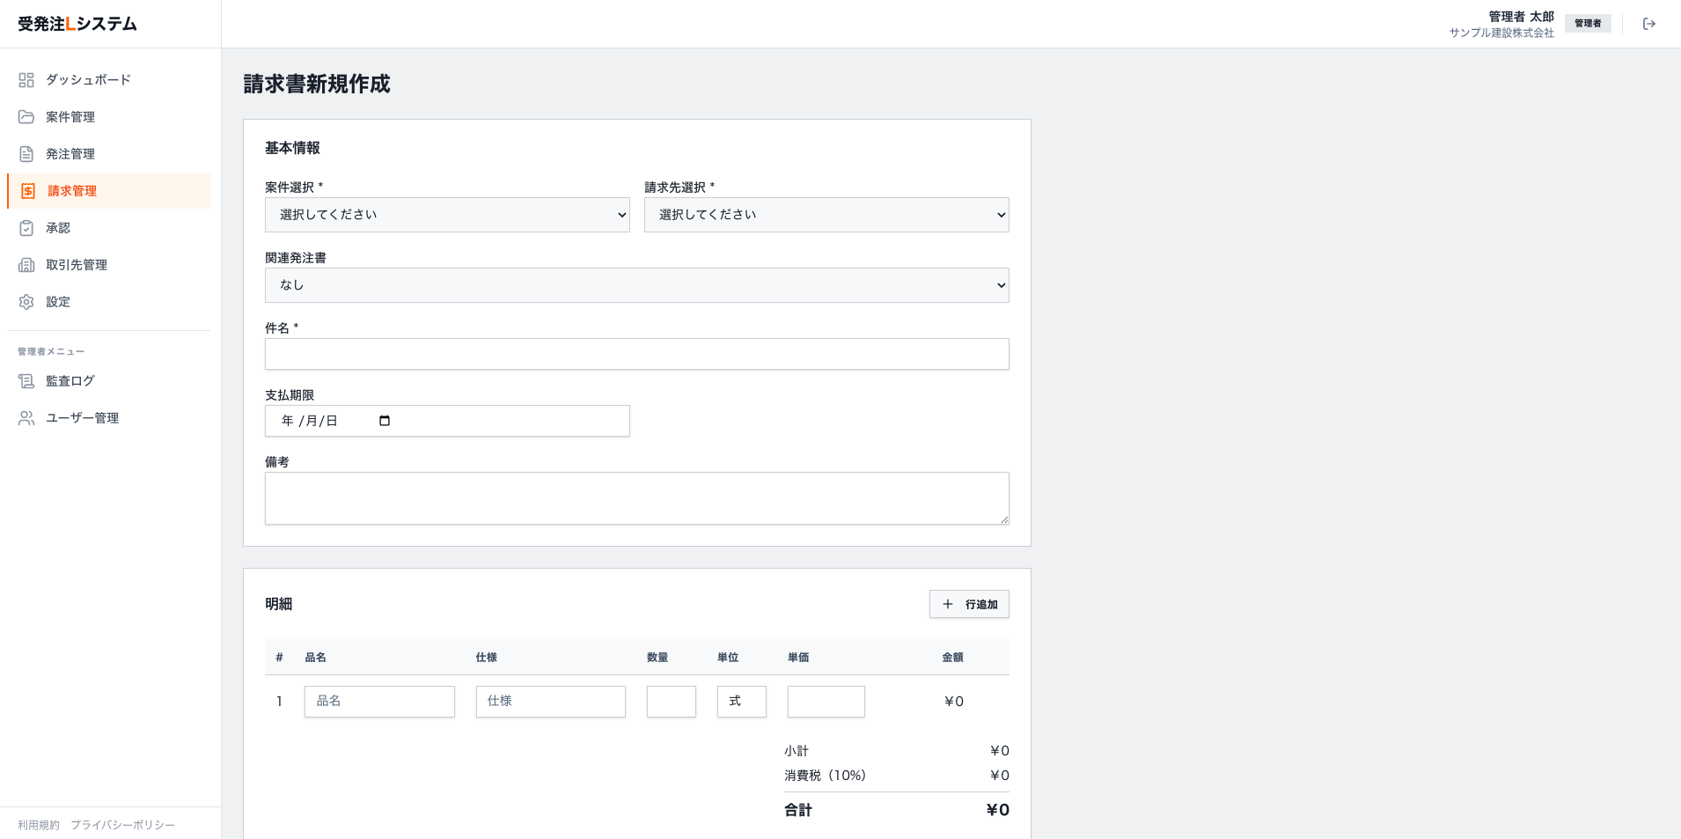The height and width of the screenshot is (839, 1681).
Task: Click into the 備考 textarea
Action: [637, 498]
